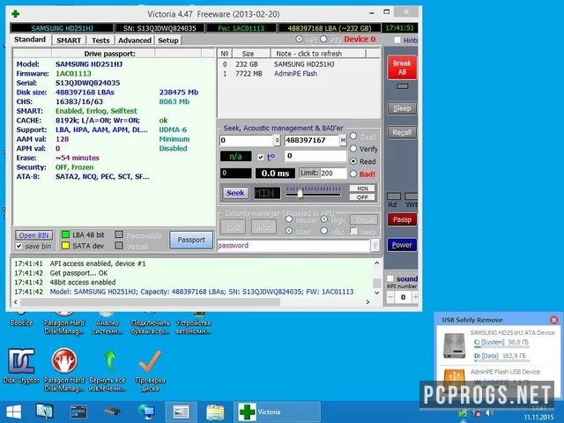Click the MIN acoustic button
The width and height of the screenshot is (564, 423).
point(362,189)
